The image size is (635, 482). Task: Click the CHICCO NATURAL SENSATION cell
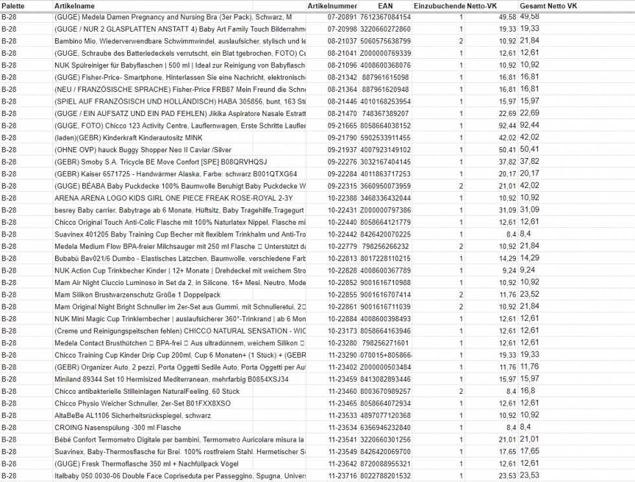[x=180, y=331]
